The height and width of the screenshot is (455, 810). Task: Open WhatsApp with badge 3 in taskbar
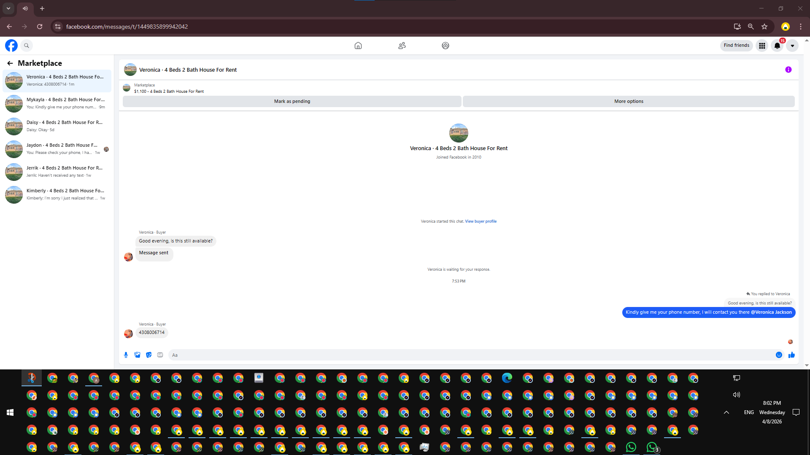(x=652, y=447)
